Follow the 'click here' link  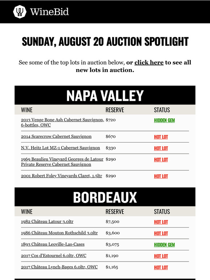coord(149,63)
